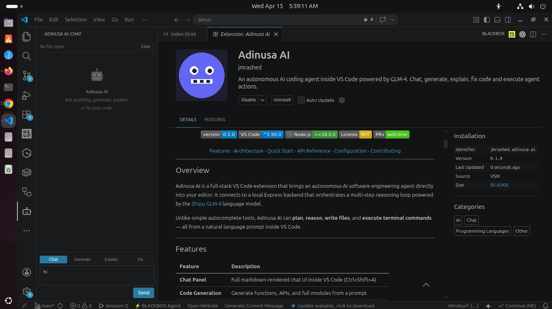Open the Search view in activity bar

27,56
